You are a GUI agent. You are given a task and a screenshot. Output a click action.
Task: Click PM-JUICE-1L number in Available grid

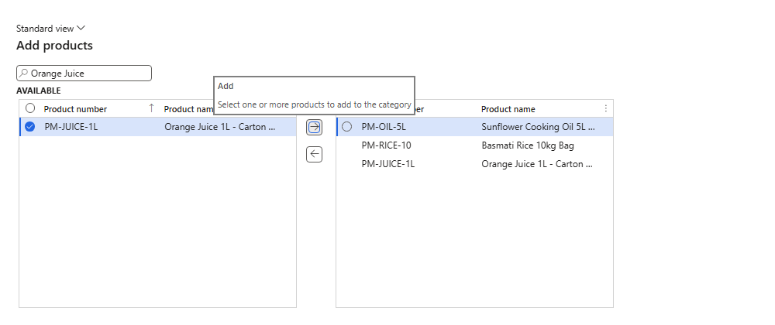tap(71, 127)
